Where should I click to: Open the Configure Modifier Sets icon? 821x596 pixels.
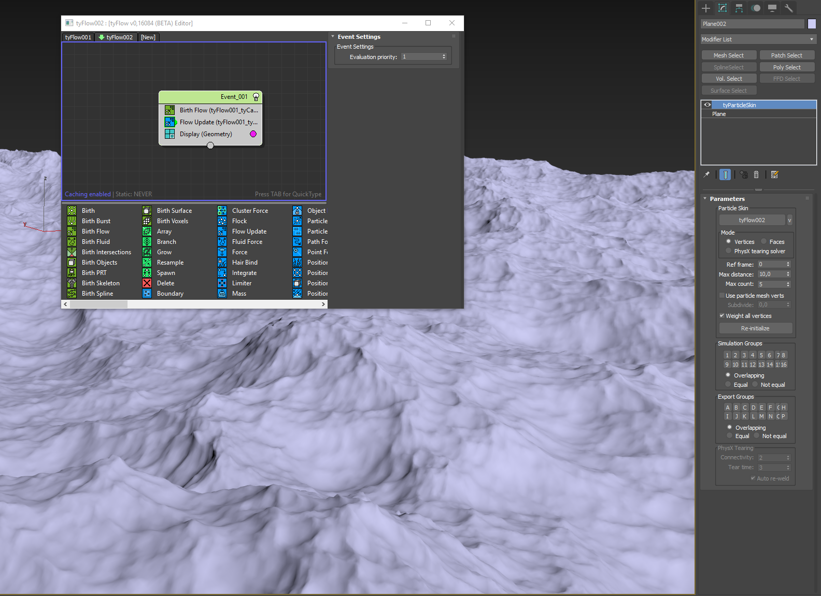[x=774, y=175]
